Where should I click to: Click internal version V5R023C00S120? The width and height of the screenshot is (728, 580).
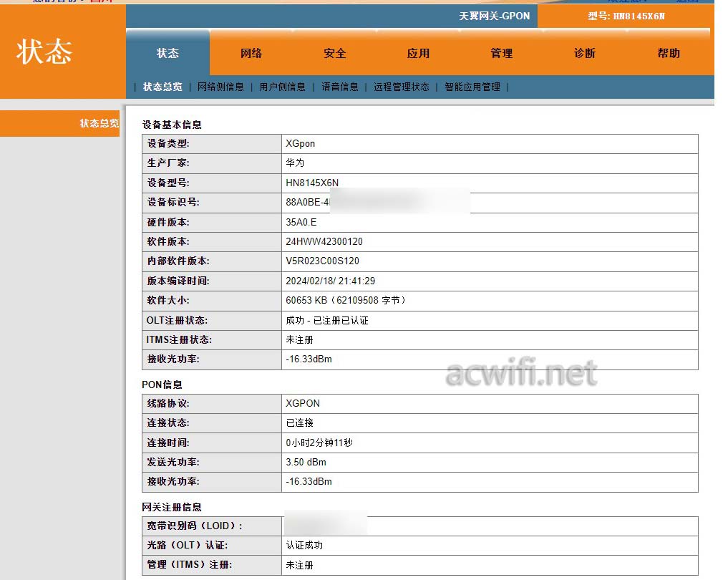coord(323,261)
